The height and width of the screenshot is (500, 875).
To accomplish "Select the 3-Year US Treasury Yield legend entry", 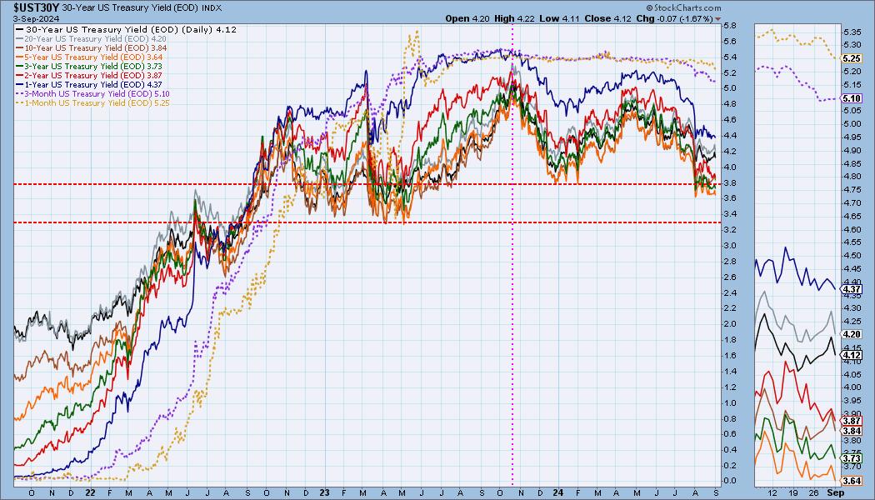I will (x=90, y=66).
